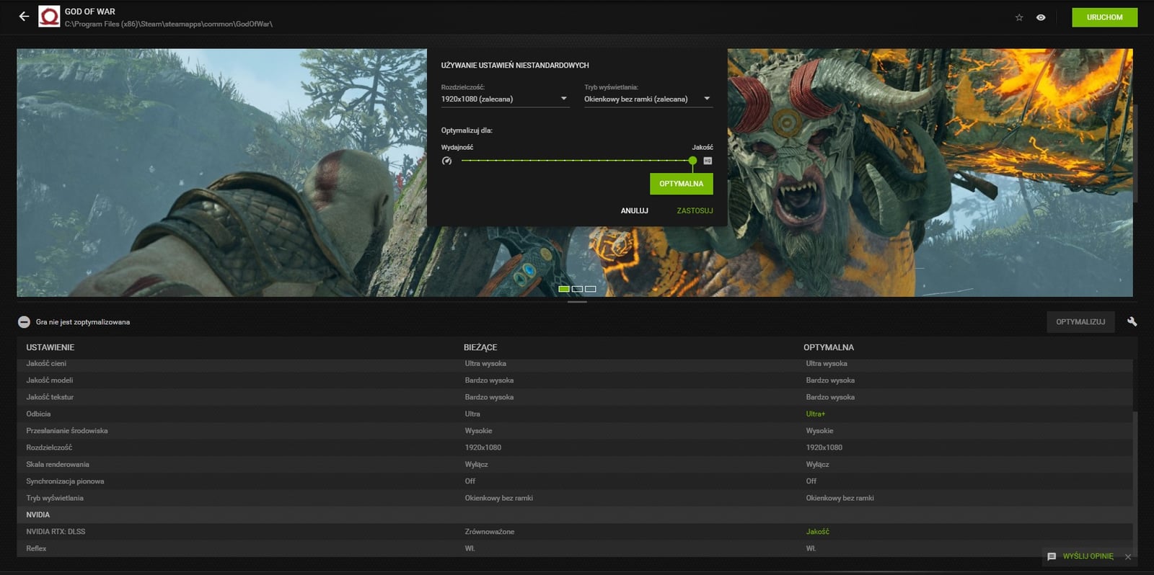
Task: Select the Reflex setting row
Action: coord(574,548)
